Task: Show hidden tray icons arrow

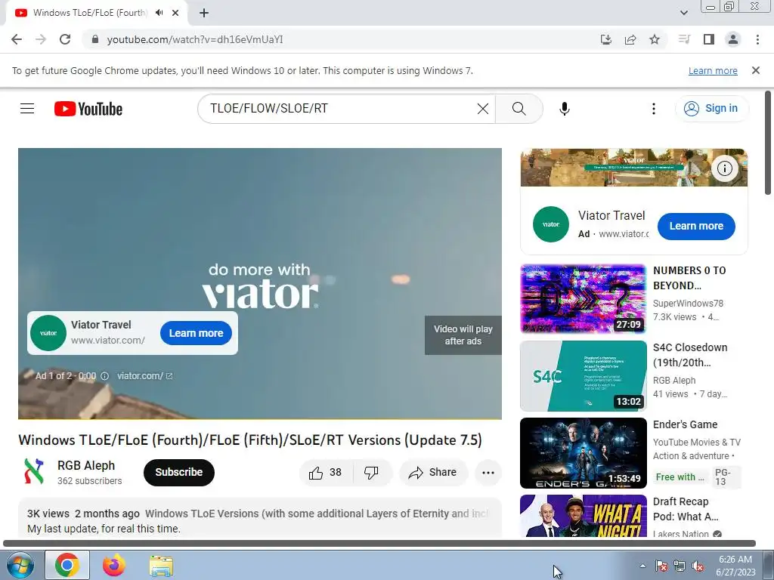Action: [642, 566]
